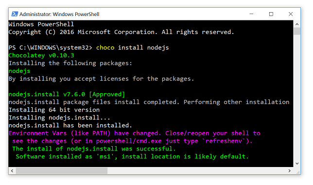313x185 pixels.
Task: Click the horizontal scrollbar left arrow
Action: click(12, 170)
